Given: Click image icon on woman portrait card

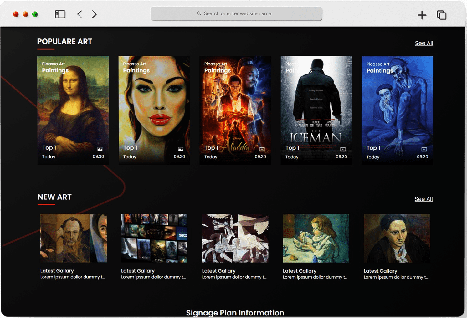Looking at the screenshot, I should [181, 149].
